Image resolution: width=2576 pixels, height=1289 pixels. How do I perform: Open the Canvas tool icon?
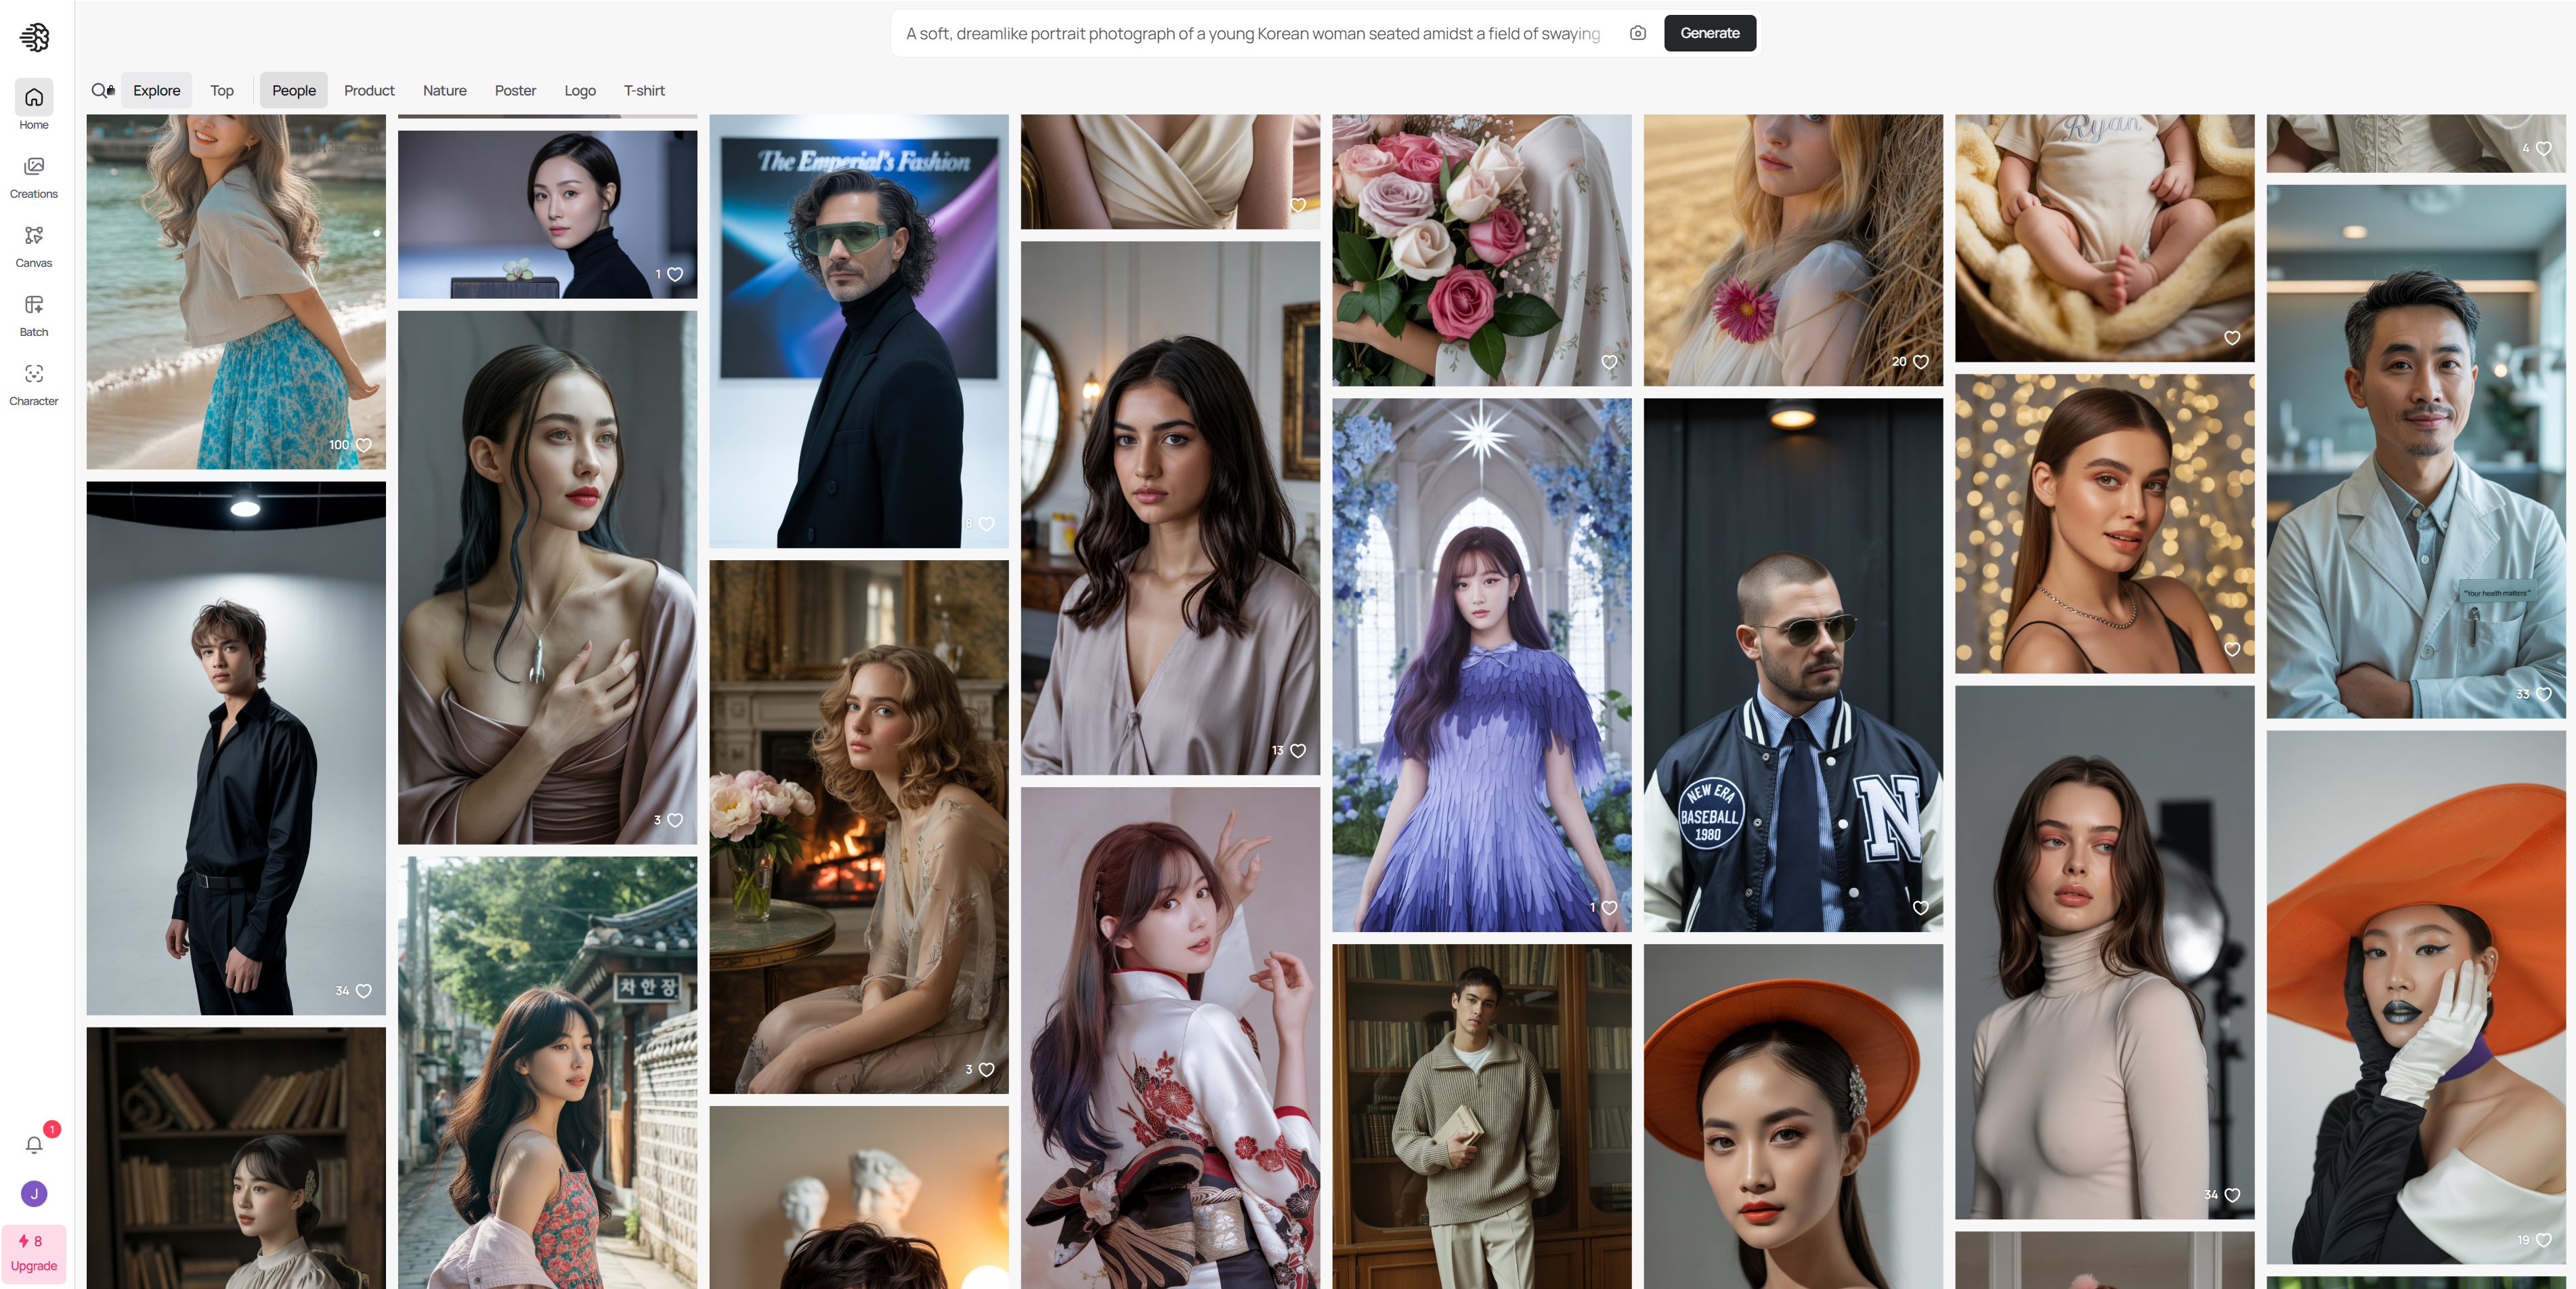click(x=34, y=235)
